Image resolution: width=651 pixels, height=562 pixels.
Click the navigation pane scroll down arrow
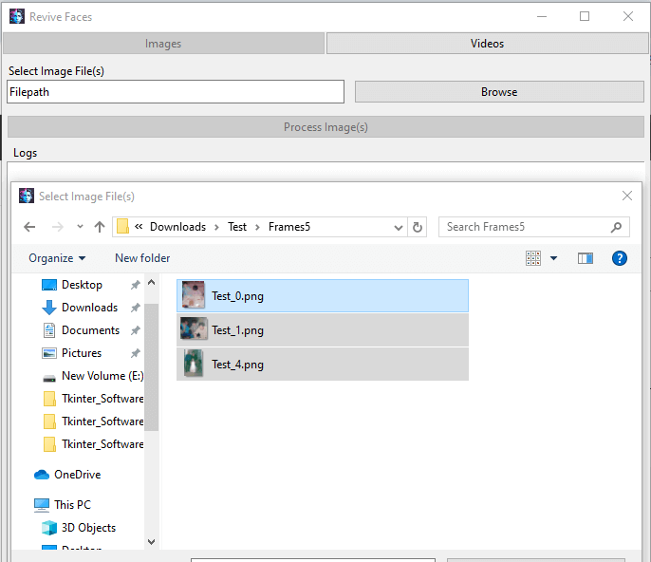(x=151, y=541)
